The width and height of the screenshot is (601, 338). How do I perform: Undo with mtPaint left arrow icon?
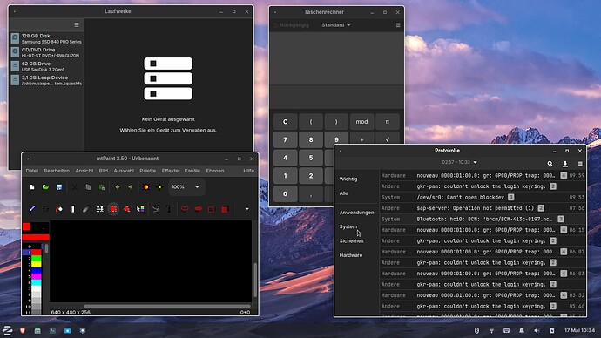(118, 187)
